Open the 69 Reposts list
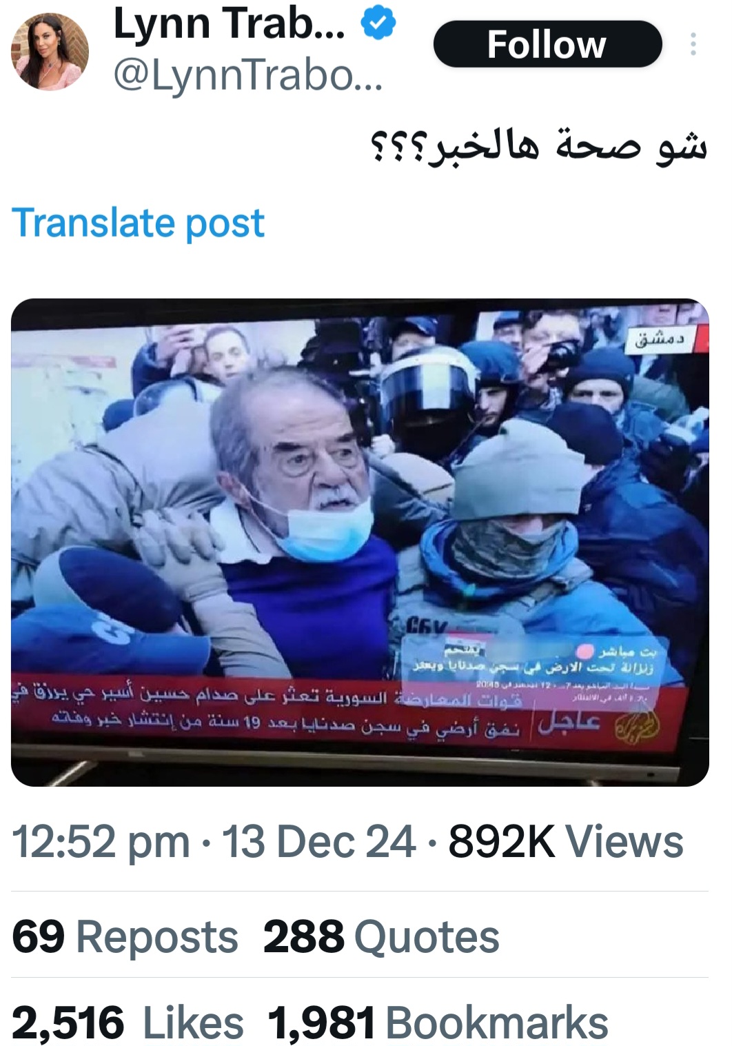The width and height of the screenshot is (732, 1046). (x=125, y=937)
